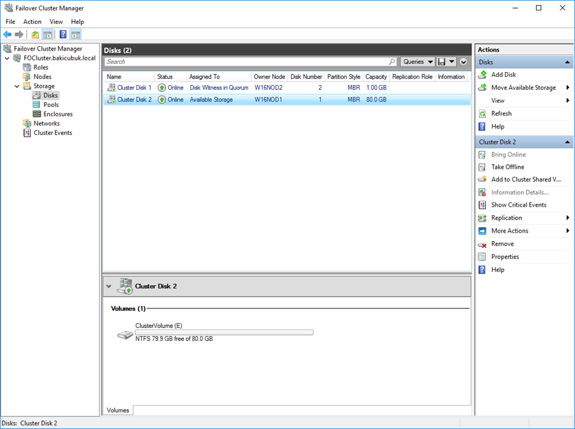Screen dimensions: 575x429
Task: Click the Networks icon in tree
Action: [27, 123]
